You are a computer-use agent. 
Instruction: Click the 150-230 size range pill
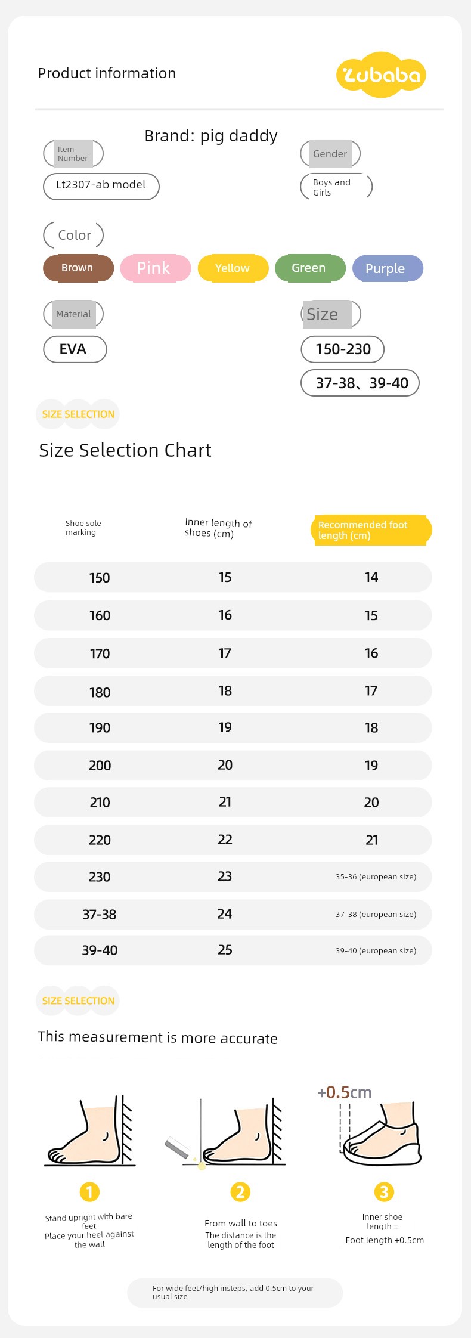pos(342,349)
